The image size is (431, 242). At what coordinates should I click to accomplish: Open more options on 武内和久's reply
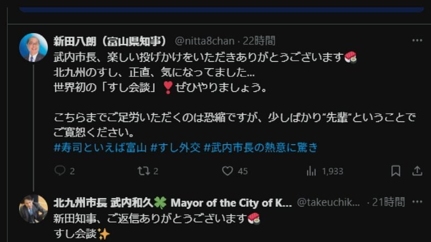tap(417, 202)
